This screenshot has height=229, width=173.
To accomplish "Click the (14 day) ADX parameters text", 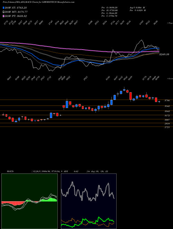I will 97,171.
